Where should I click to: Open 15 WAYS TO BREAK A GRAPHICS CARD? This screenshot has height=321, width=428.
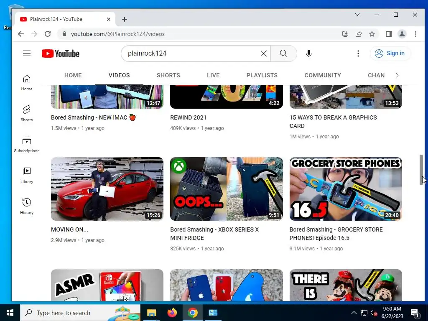point(333,122)
